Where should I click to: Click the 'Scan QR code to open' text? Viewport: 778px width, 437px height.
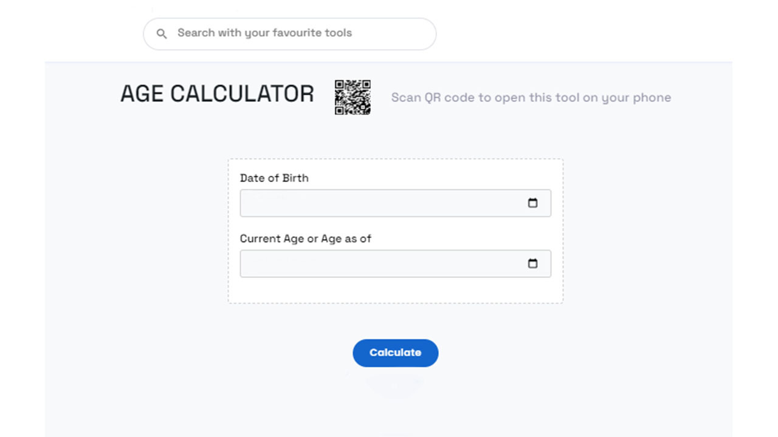tap(531, 98)
